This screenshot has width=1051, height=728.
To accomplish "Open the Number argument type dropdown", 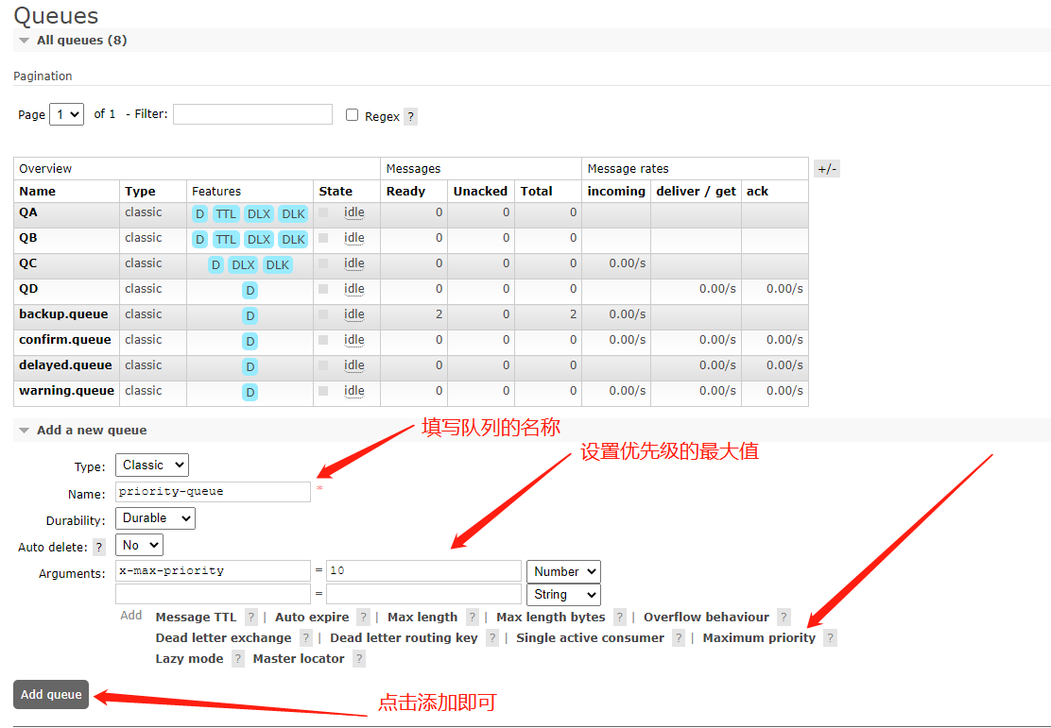I will (x=563, y=571).
